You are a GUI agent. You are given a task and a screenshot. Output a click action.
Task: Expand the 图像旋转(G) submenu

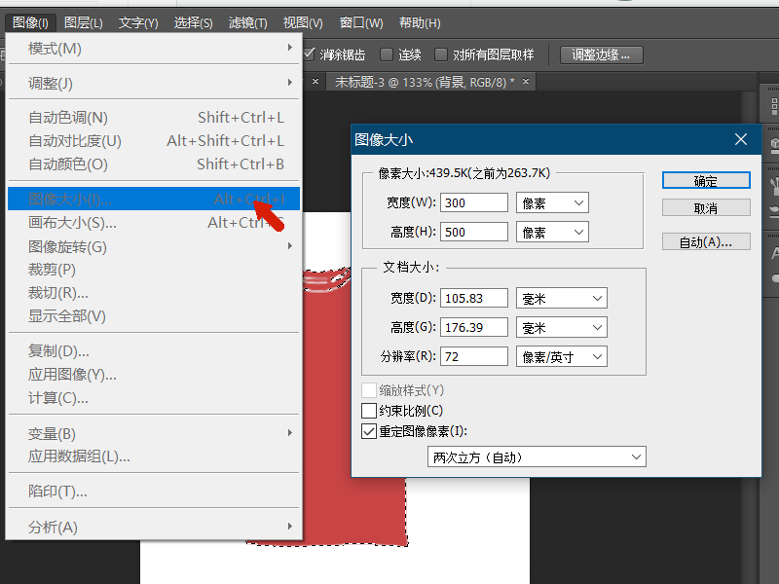[154, 246]
